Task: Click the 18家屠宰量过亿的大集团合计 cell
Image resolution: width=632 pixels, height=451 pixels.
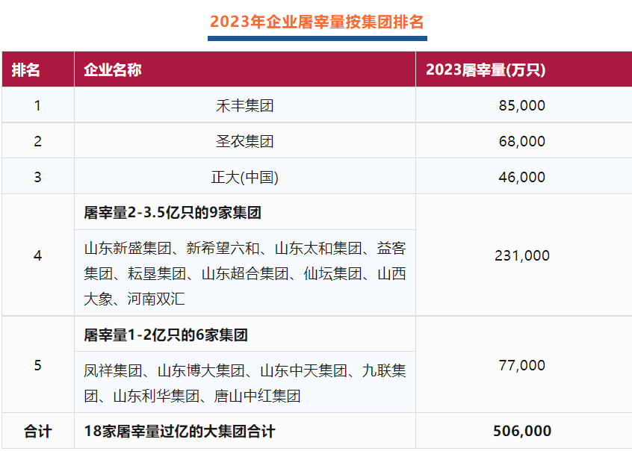Action: pos(245,431)
